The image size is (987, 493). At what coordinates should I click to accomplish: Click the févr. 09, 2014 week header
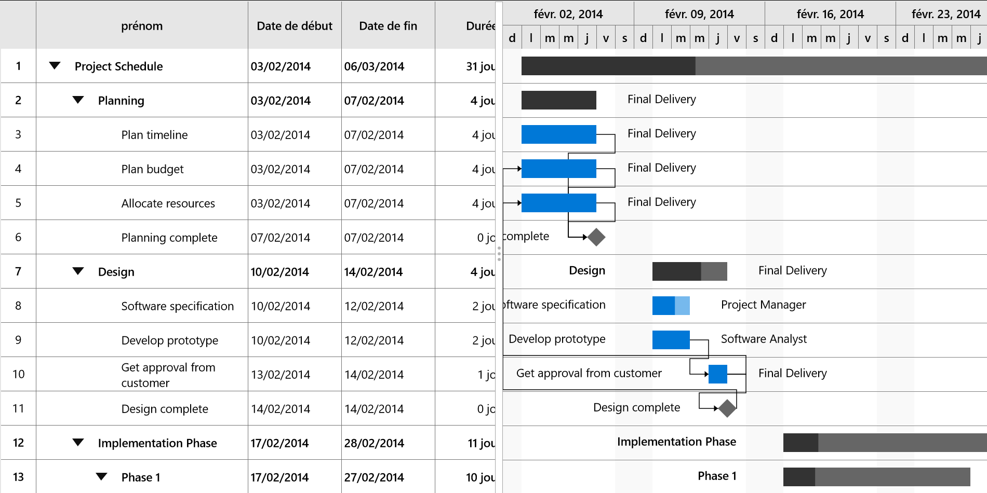click(699, 14)
